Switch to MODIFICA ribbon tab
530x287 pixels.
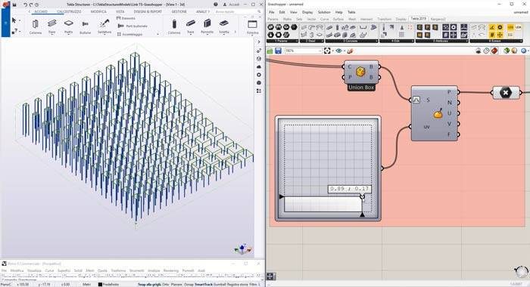(x=98, y=11)
